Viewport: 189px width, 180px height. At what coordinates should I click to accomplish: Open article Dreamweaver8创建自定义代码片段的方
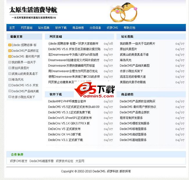[x=74, y=60]
